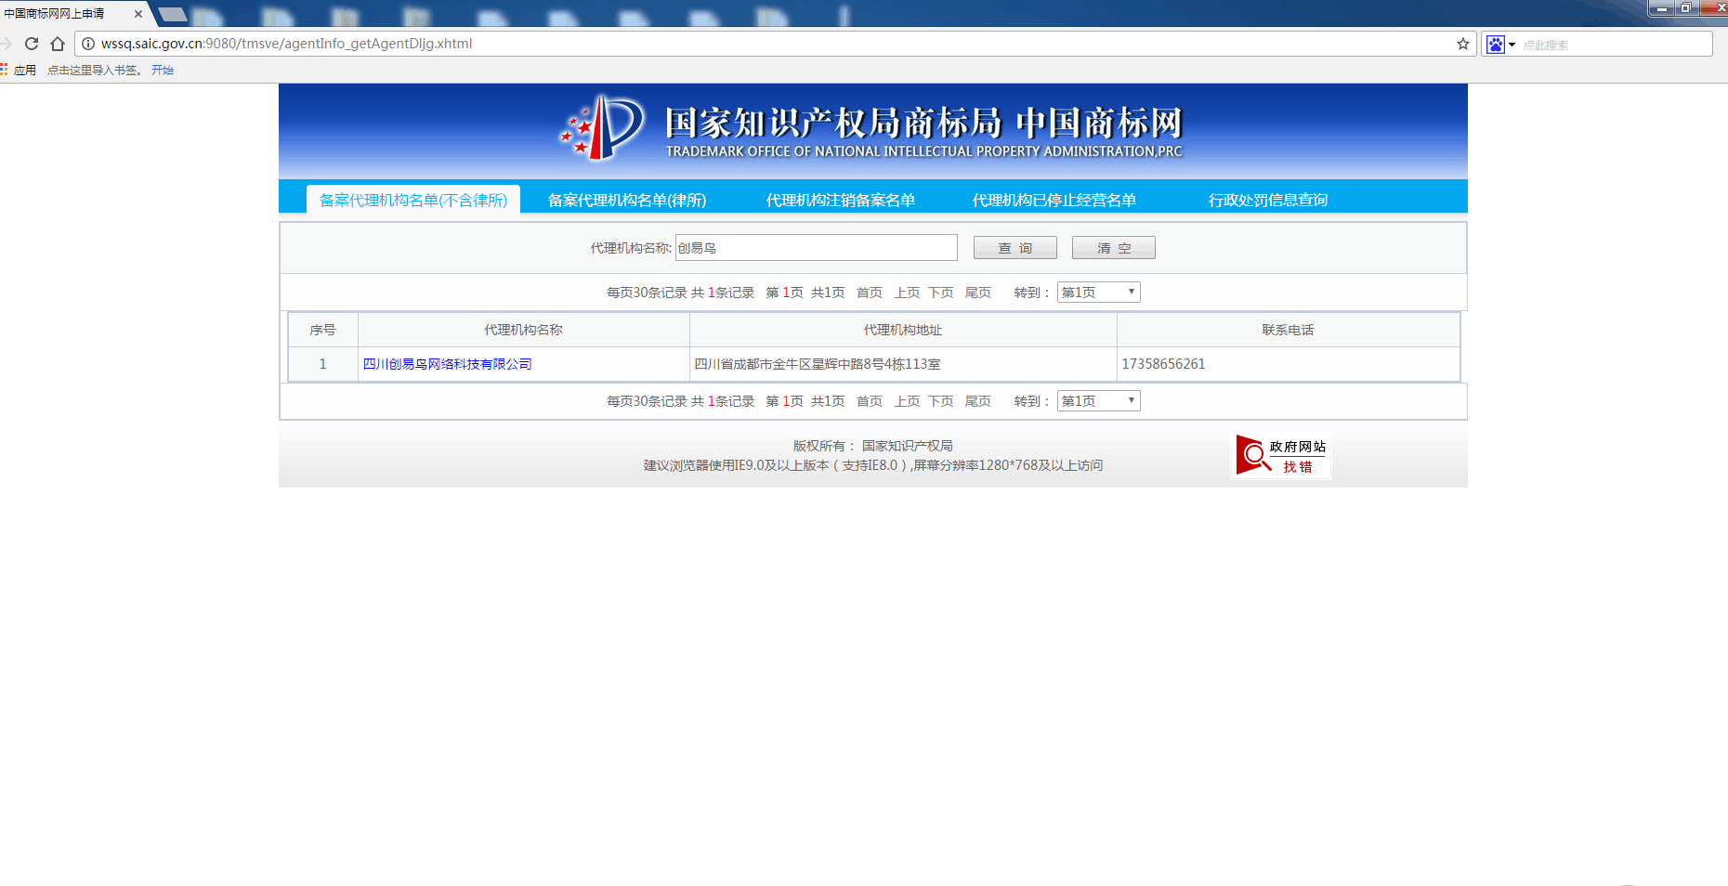Screen dimensions: 1728x886
Task: Open the Baidu paw search engine selector
Action: tap(1500, 45)
